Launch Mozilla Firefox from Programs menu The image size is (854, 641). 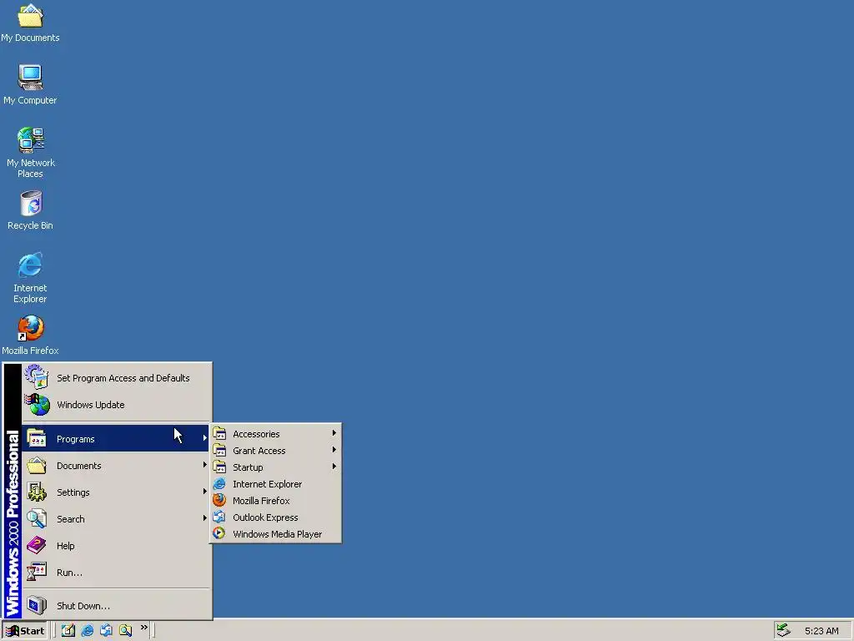[276, 501]
